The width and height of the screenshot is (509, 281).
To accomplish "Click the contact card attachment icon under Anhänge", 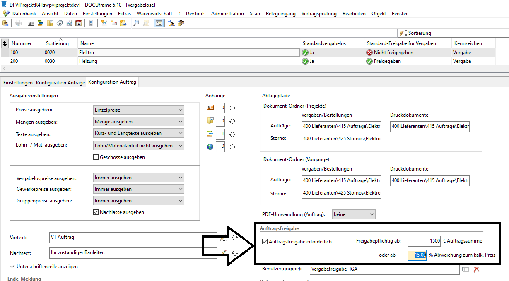I will pyautogui.click(x=210, y=108).
